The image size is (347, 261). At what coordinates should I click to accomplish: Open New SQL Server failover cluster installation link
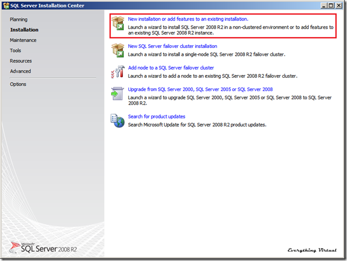pos(172,46)
